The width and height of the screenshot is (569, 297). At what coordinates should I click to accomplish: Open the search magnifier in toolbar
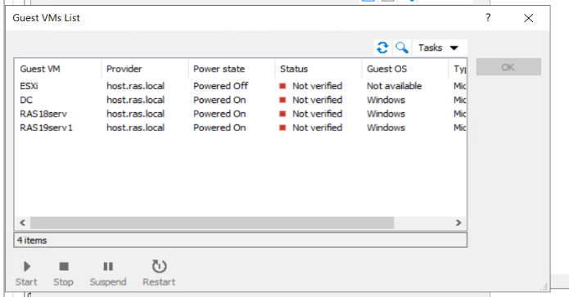coord(402,47)
